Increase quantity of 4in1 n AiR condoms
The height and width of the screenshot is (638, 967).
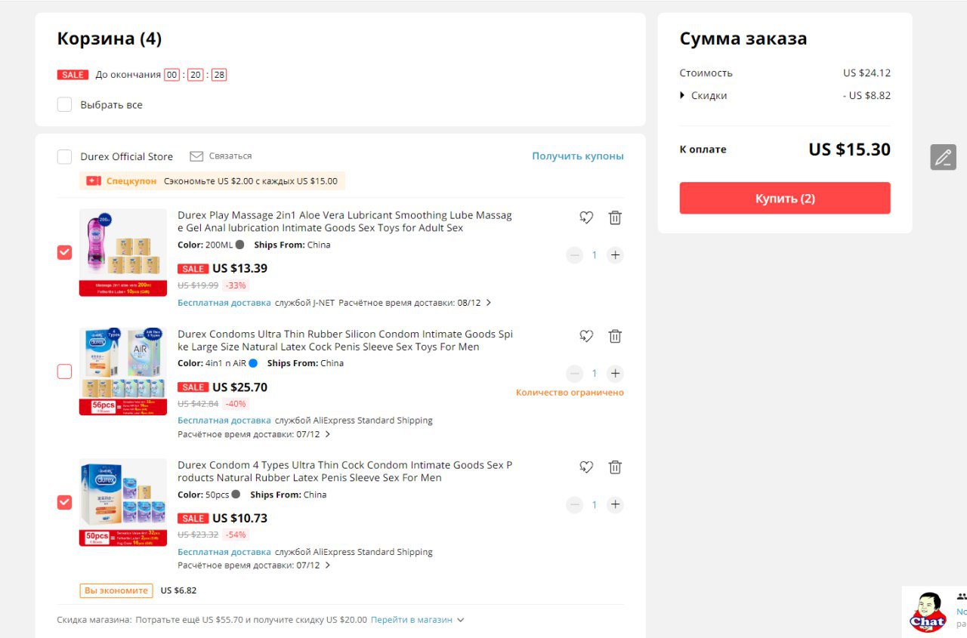[615, 374]
